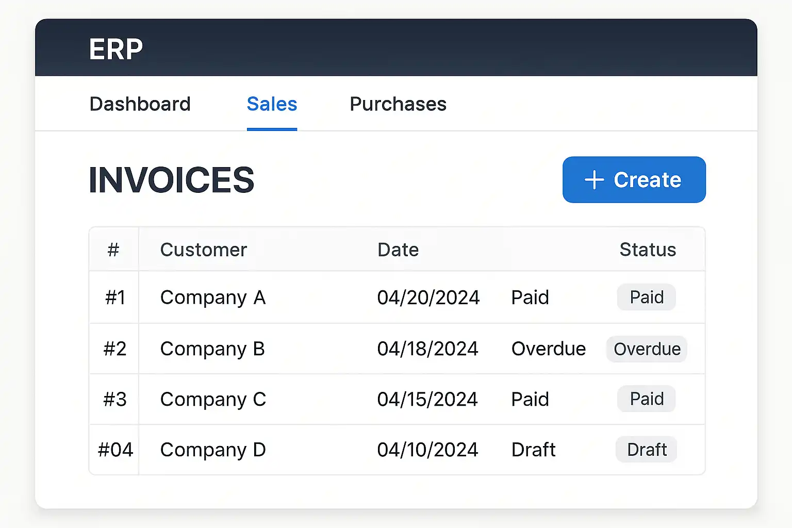The width and height of the screenshot is (792, 528).
Task: Select the Company D customer name
Action: tap(213, 450)
